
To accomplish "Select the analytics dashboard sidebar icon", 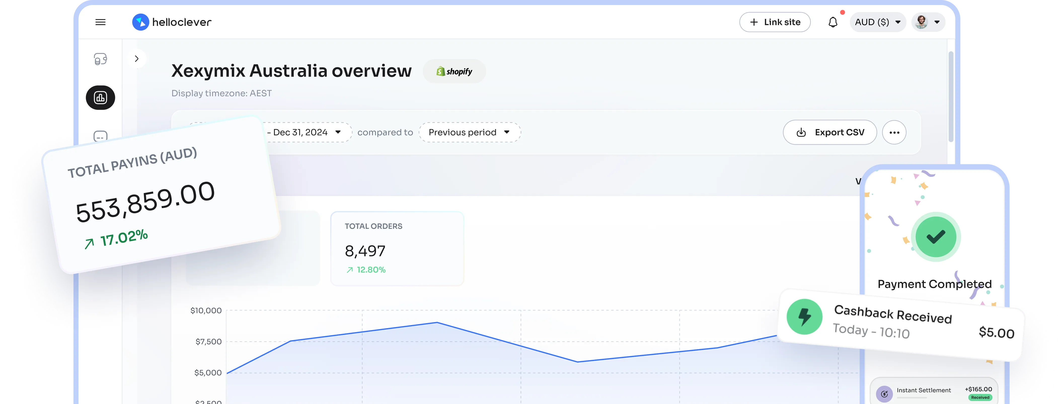I will 101,98.
